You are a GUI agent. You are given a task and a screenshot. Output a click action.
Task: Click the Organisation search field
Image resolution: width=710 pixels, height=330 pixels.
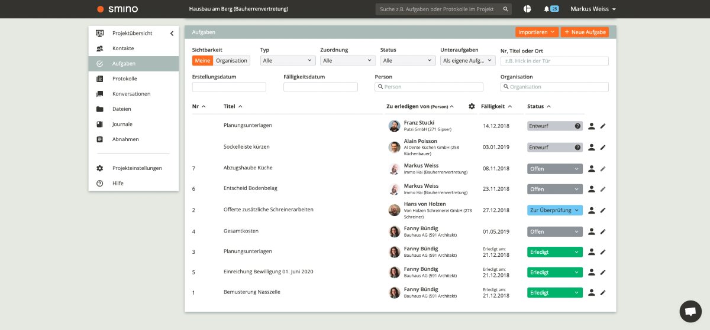554,87
